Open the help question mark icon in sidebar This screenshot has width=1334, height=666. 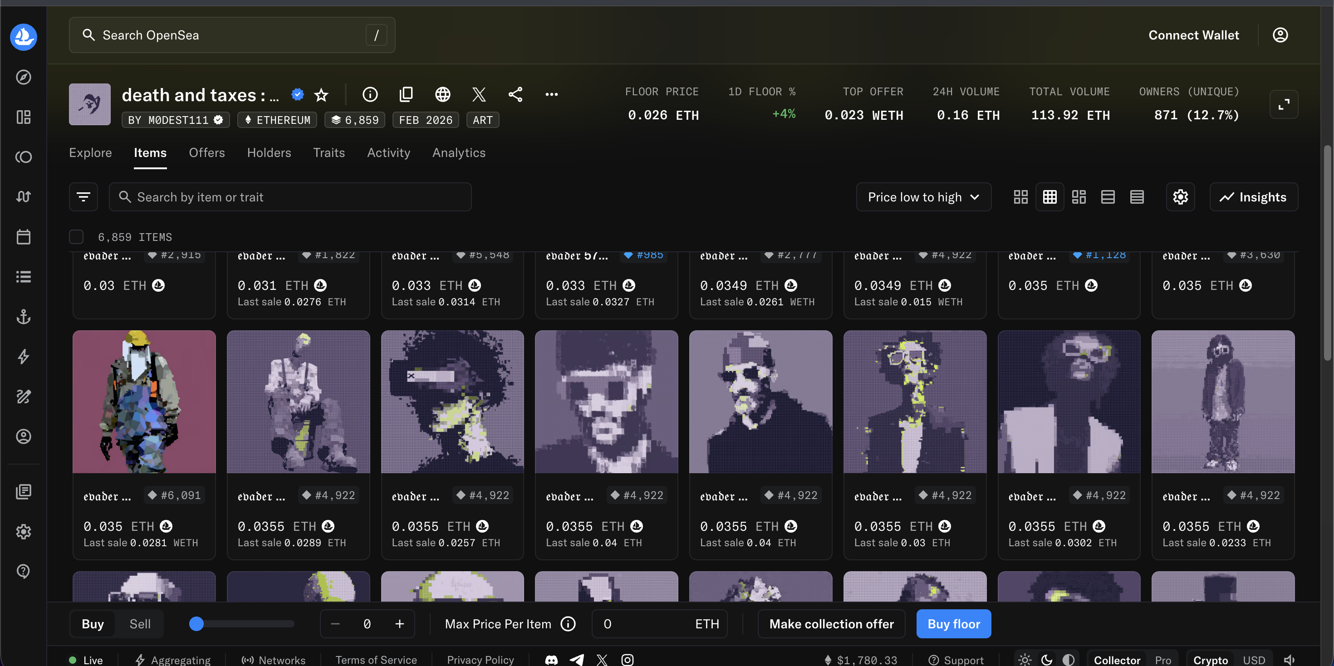(x=23, y=571)
